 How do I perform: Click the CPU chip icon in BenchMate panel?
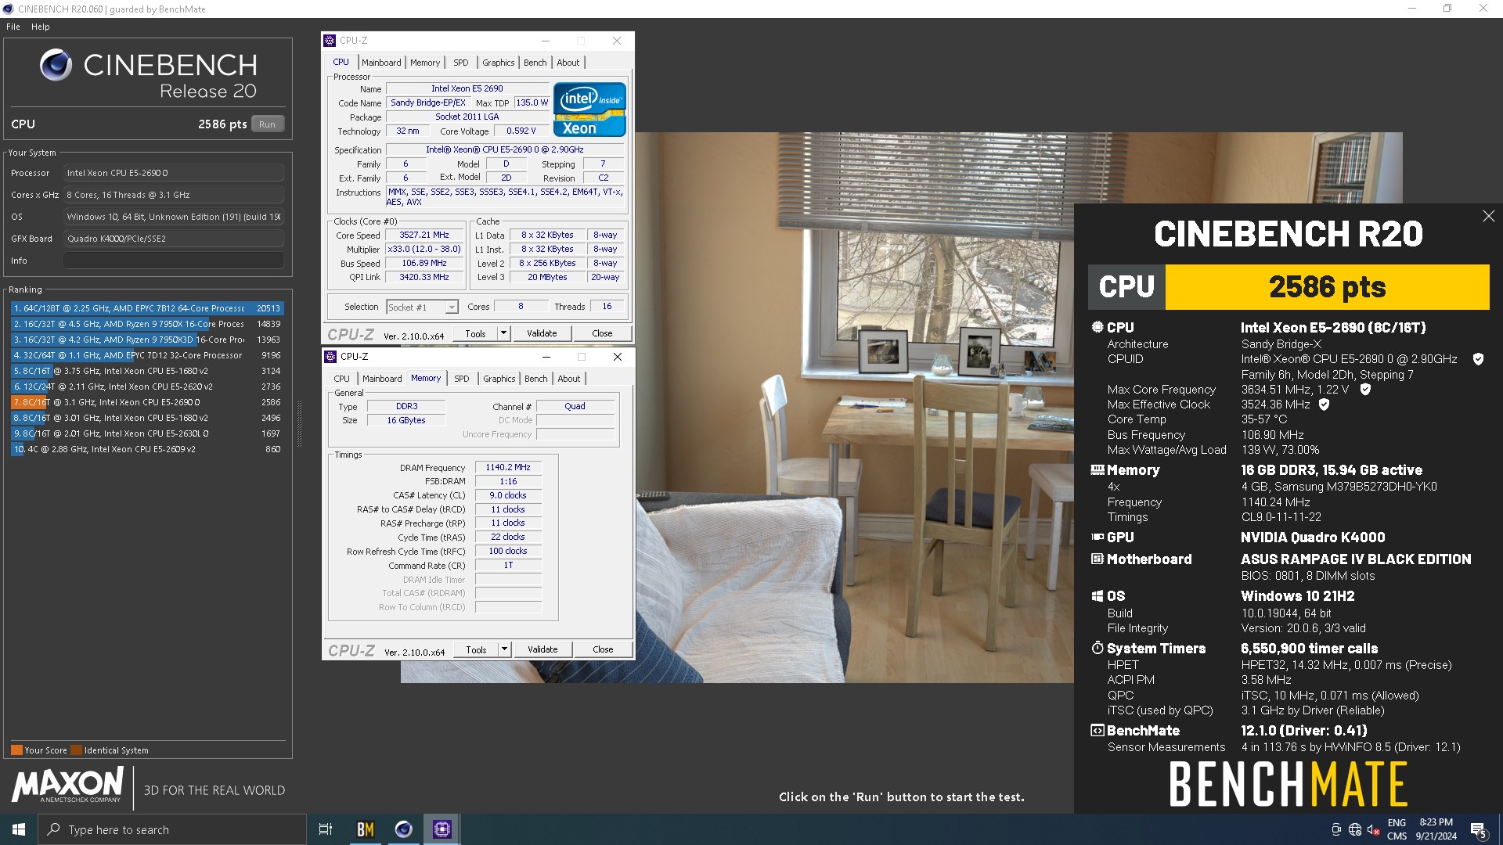click(x=1098, y=327)
